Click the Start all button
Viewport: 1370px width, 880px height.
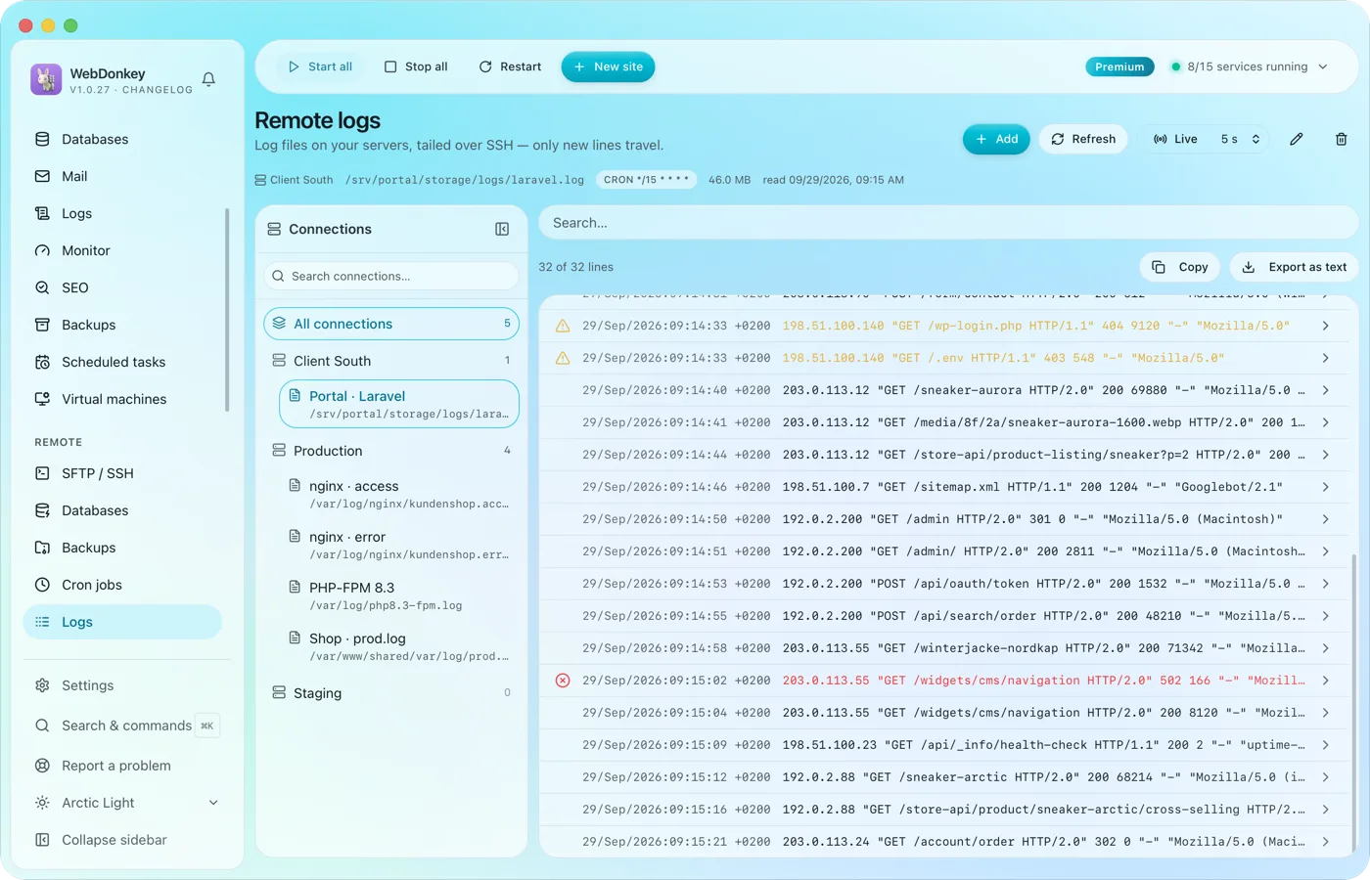point(320,66)
